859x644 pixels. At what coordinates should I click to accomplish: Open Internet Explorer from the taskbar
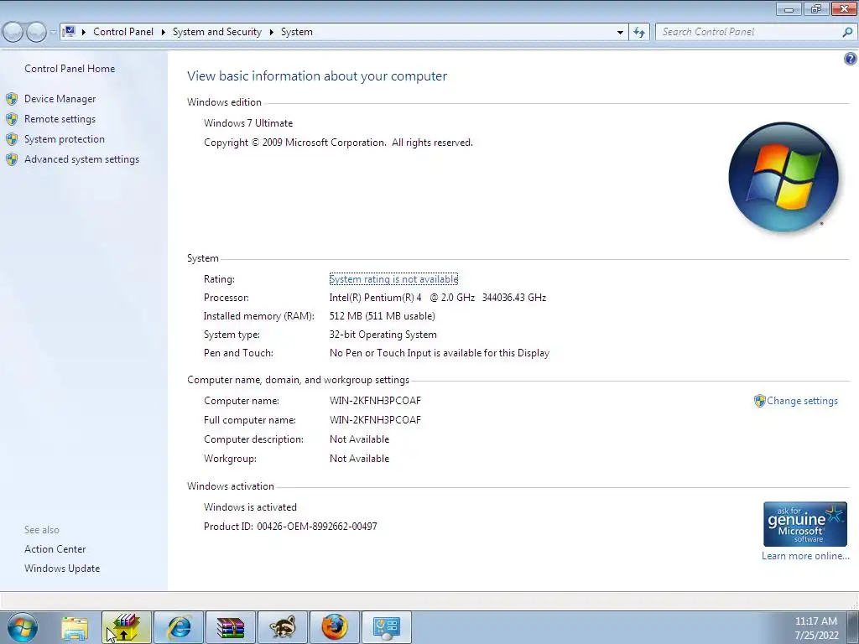pyautogui.click(x=179, y=627)
